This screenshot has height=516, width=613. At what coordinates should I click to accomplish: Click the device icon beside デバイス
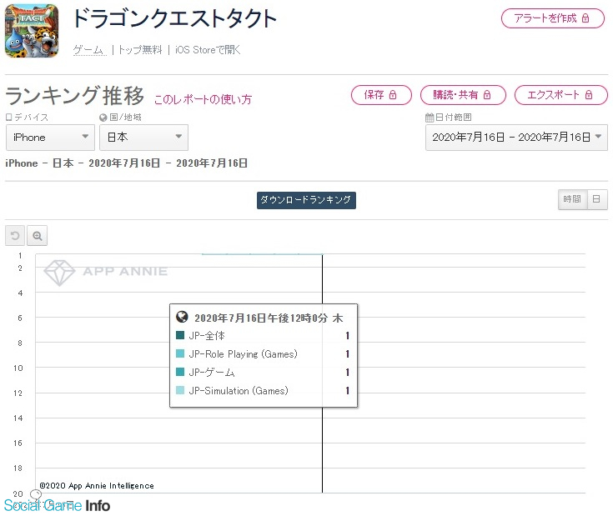pos(8,118)
